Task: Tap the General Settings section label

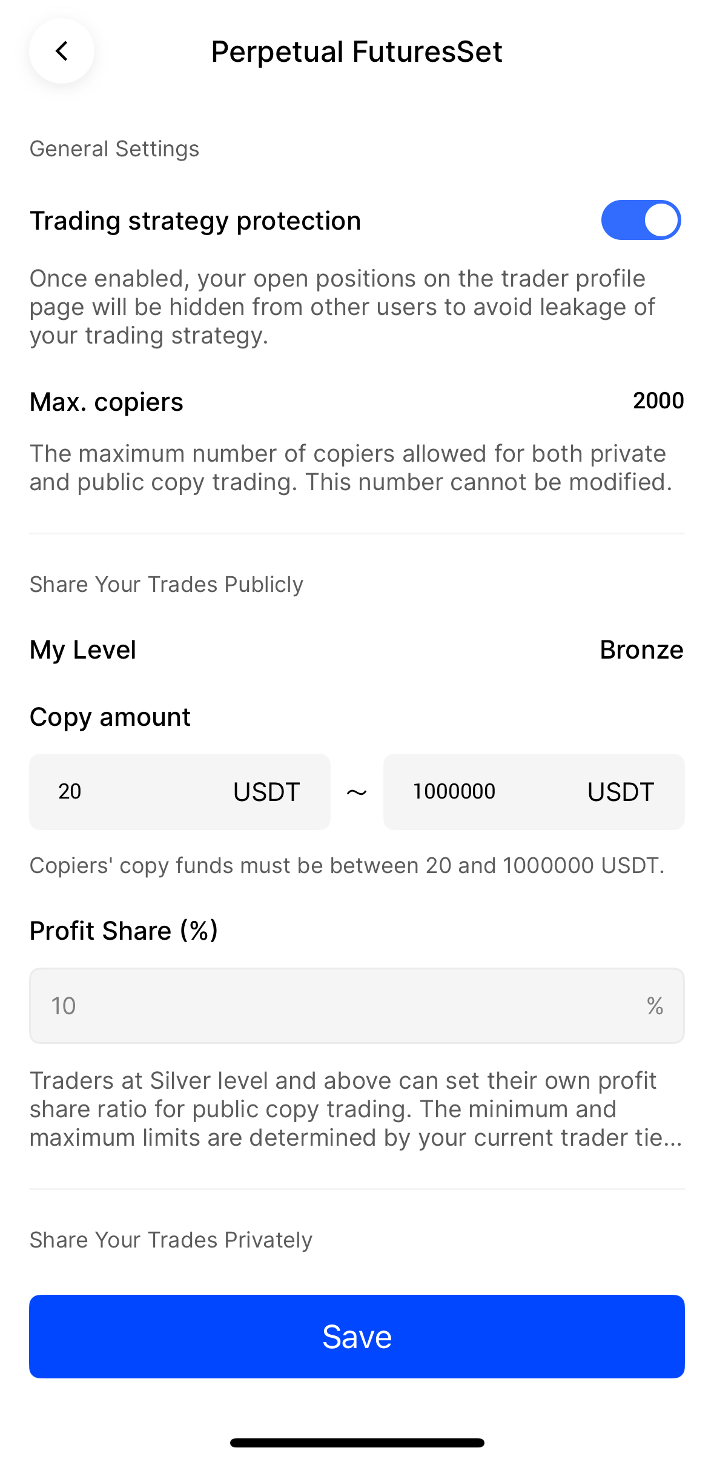Action: [114, 148]
